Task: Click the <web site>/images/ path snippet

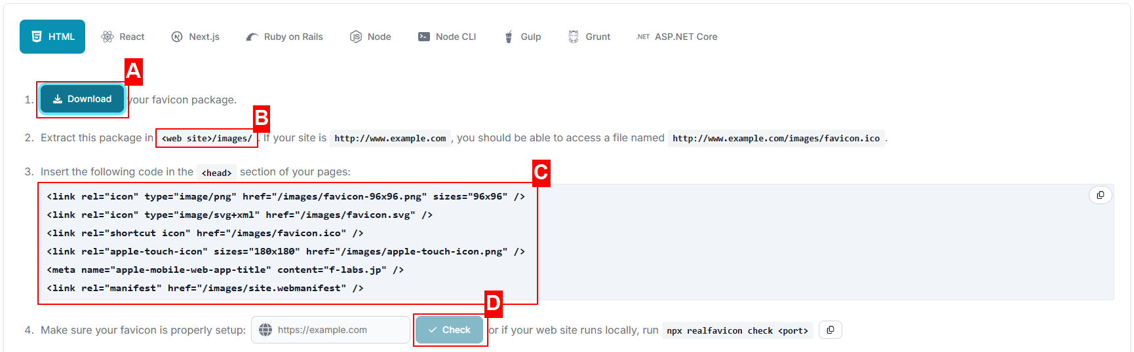Action: (x=206, y=139)
